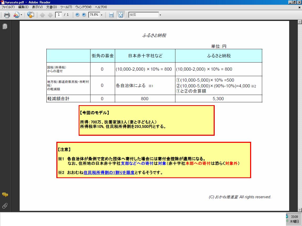Open the 編集(E) menu
302x226 pixels.
tap(23, 7)
